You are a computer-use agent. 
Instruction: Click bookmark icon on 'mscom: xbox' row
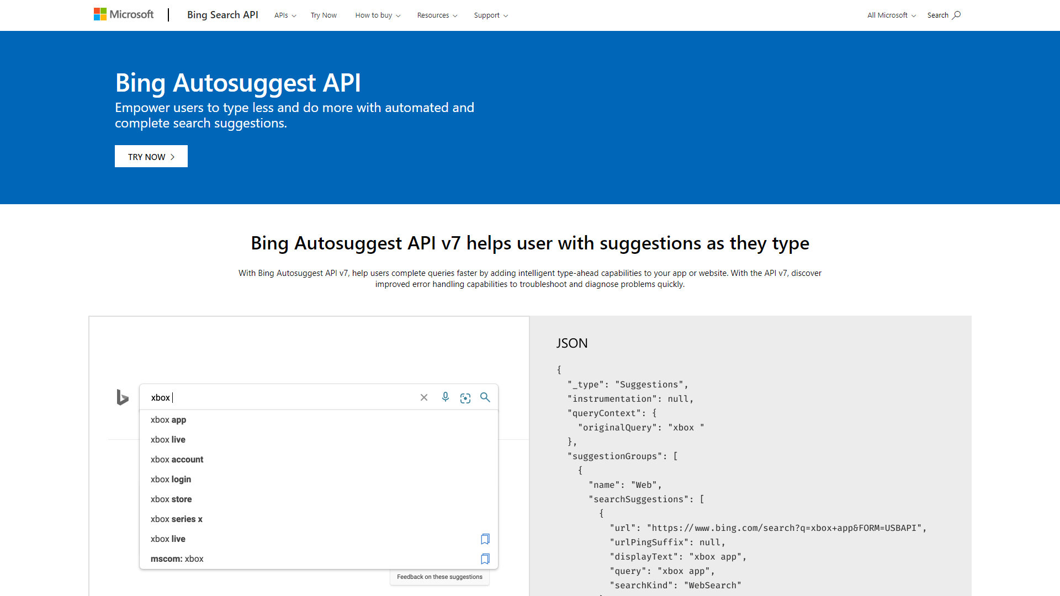click(x=485, y=559)
